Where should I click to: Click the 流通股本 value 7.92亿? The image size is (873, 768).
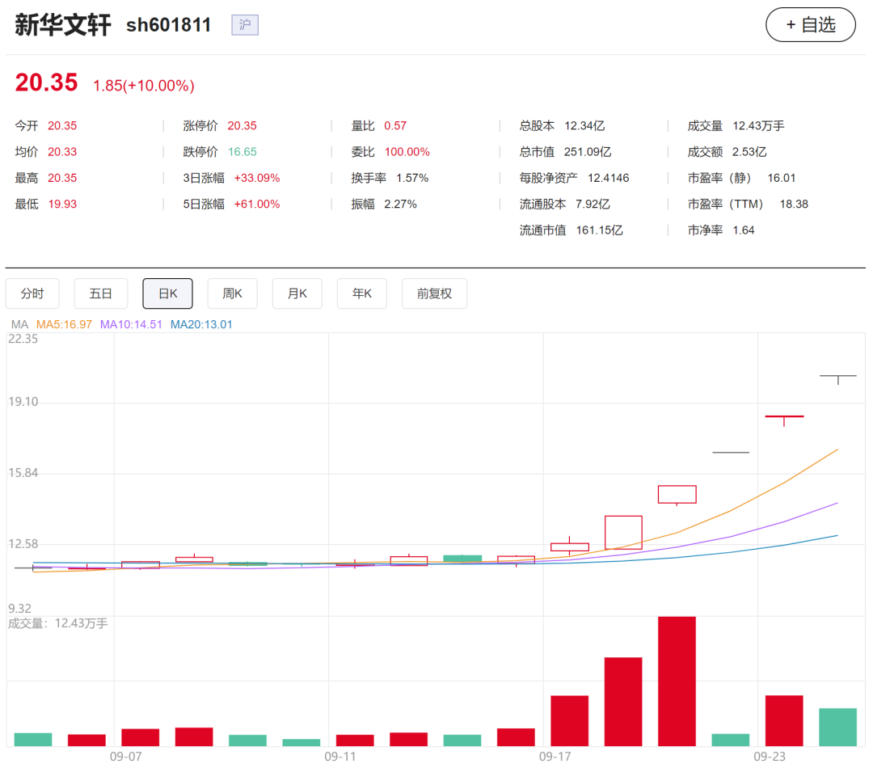coord(593,205)
